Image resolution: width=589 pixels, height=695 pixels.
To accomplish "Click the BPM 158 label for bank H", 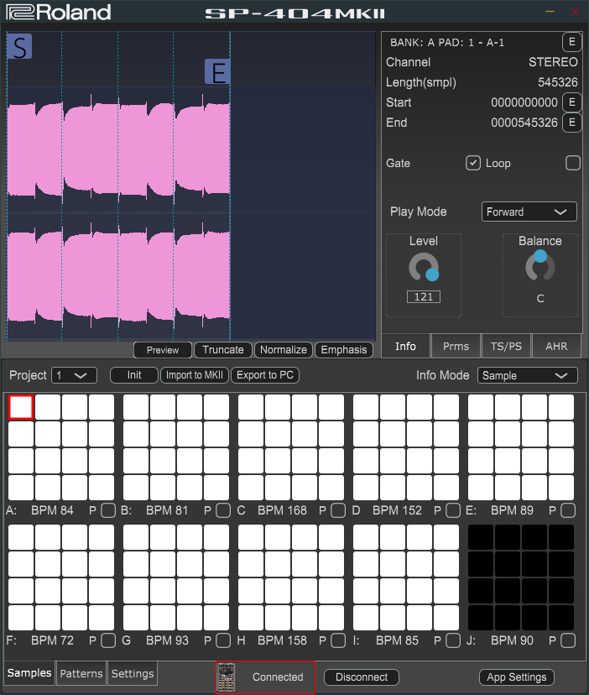I will (282, 640).
